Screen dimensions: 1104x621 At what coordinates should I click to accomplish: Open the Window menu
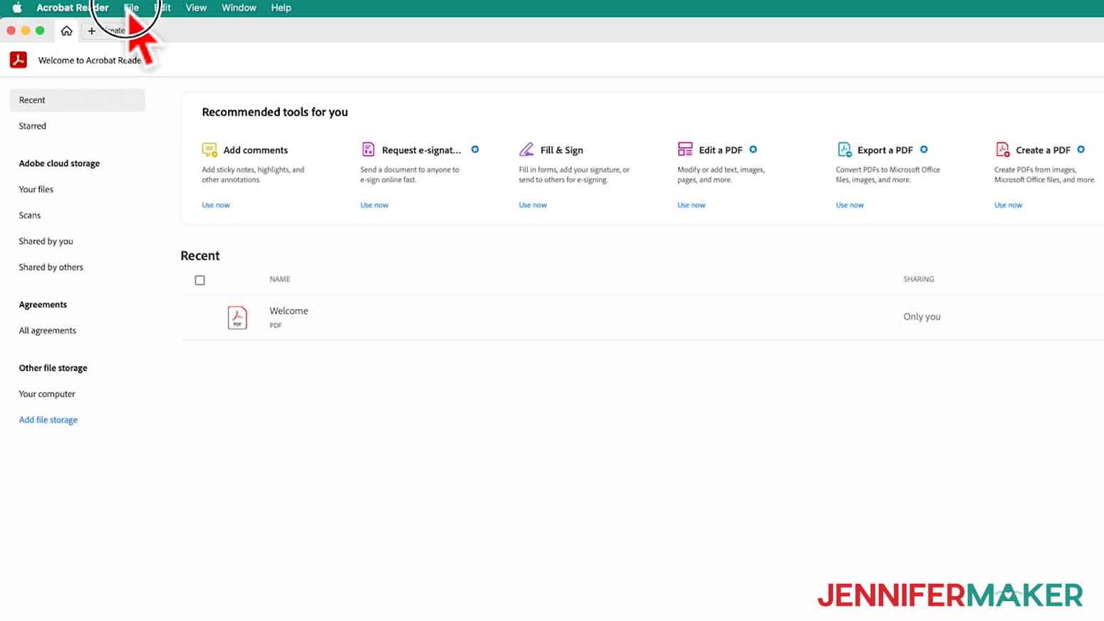click(x=239, y=8)
